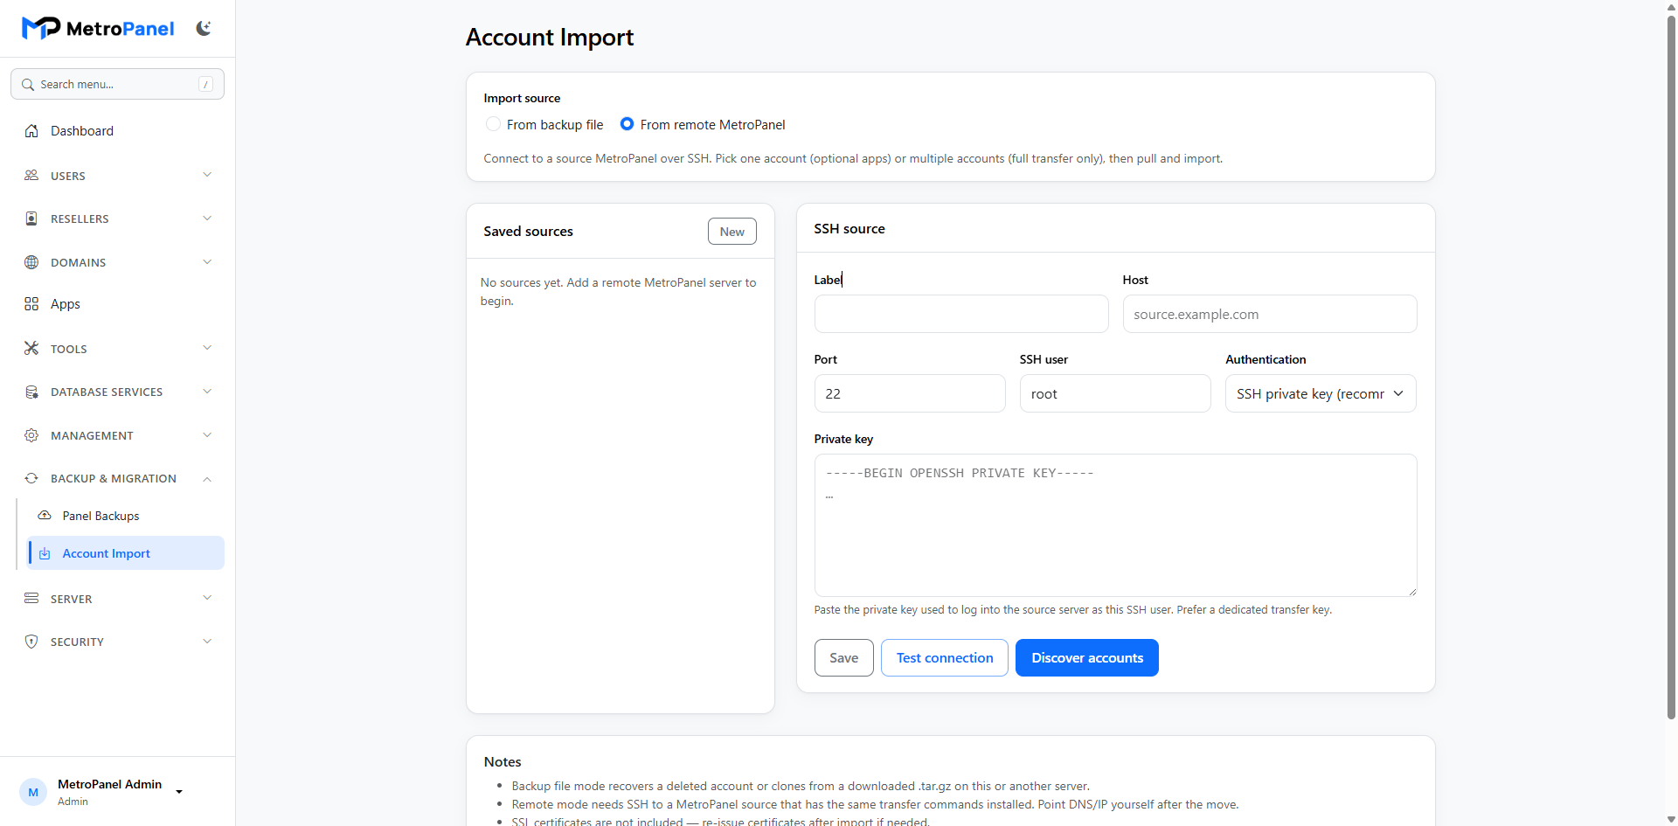Click the Dashboard home icon

[31, 131]
